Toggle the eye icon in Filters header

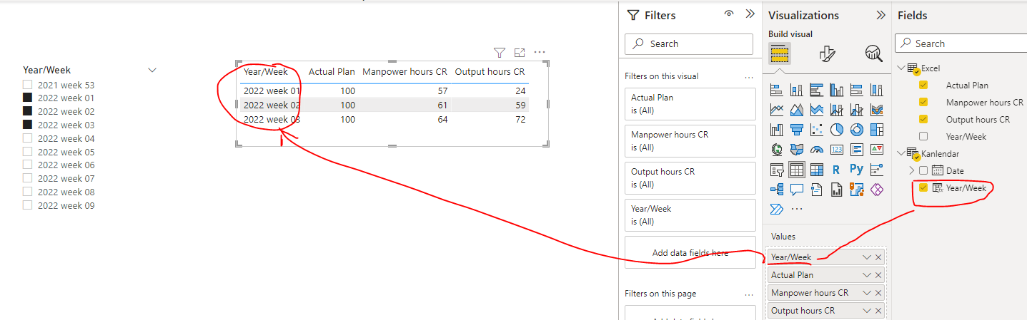point(729,14)
